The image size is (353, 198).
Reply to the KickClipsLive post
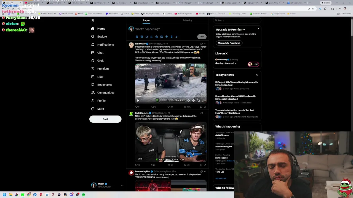coord(137,165)
